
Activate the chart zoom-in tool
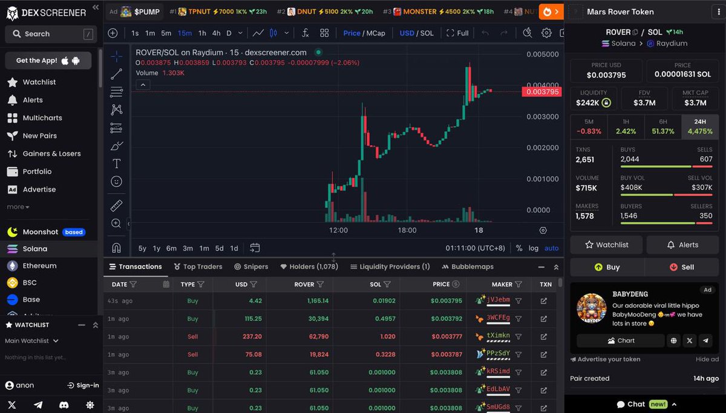(x=117, y=224)
